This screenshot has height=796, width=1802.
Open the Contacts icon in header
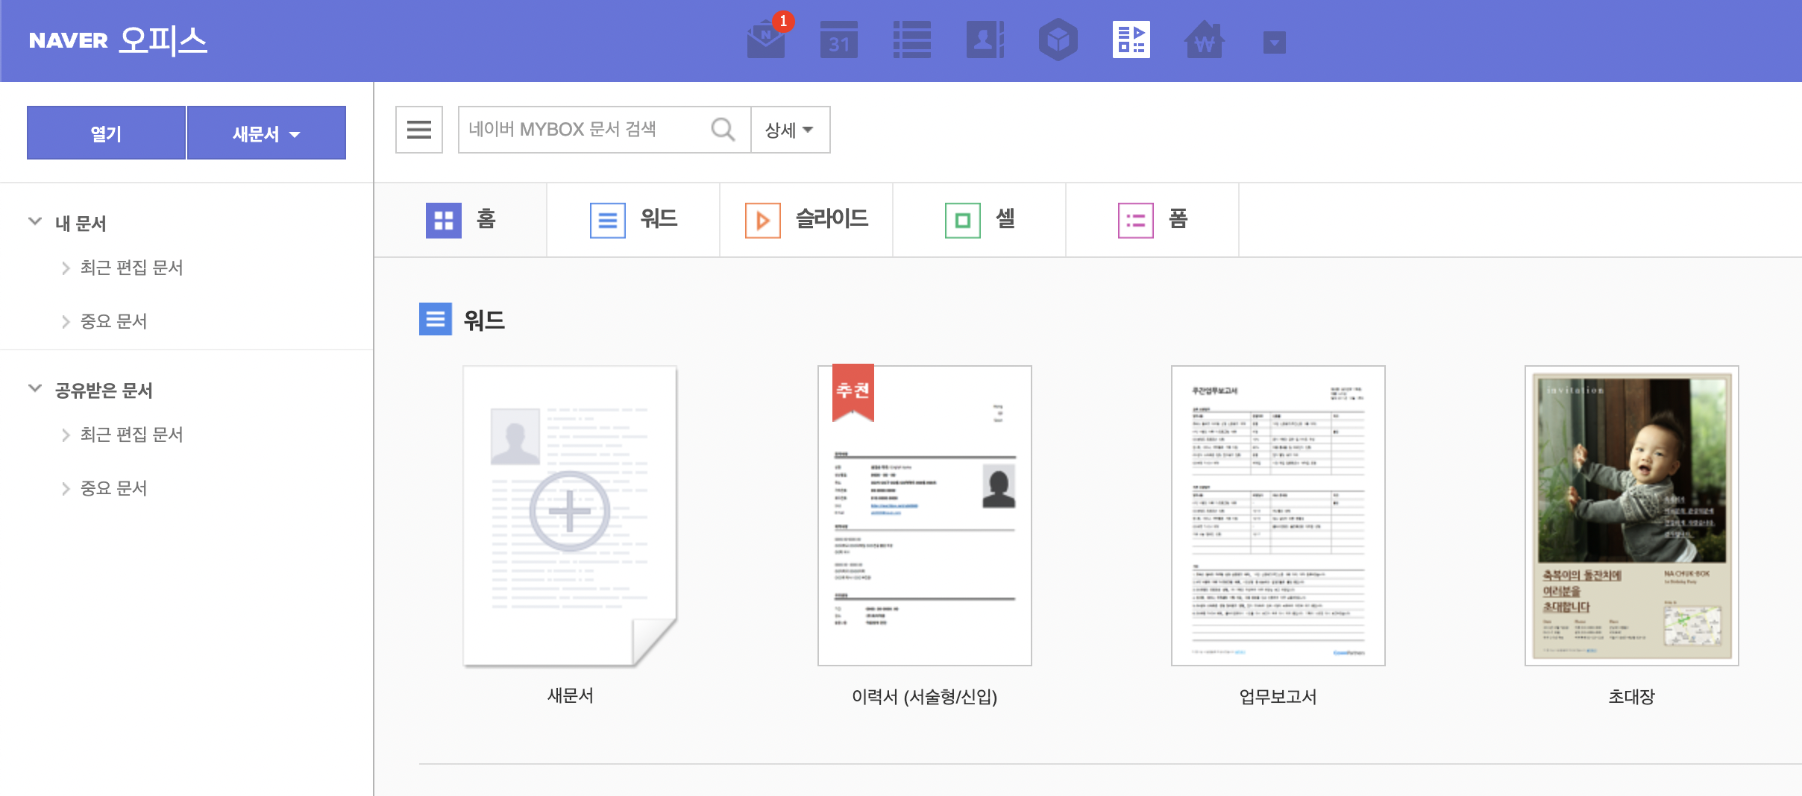click(x=985, y=40)
